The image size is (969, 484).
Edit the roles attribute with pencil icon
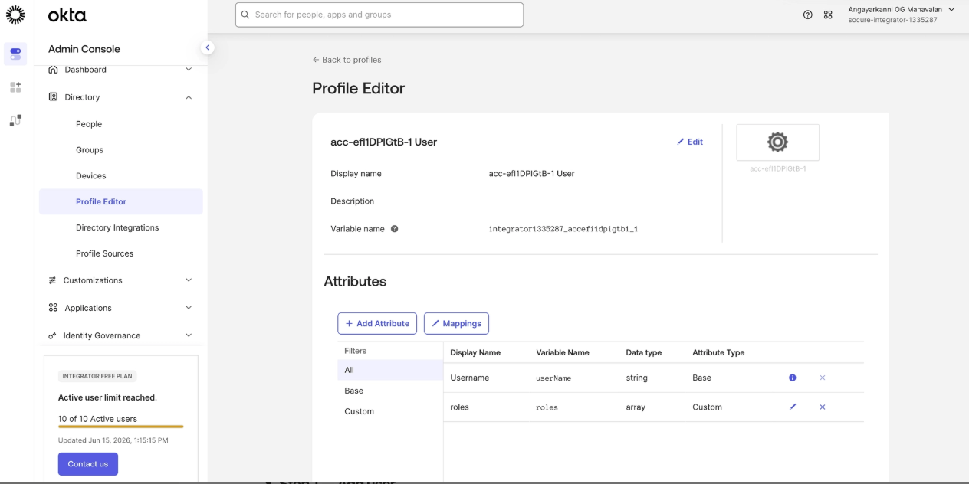[x=793, y=407]
